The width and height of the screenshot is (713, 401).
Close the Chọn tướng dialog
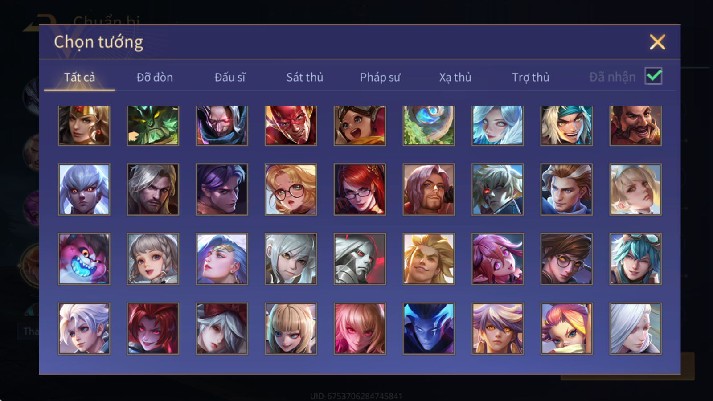click(657, 42)
